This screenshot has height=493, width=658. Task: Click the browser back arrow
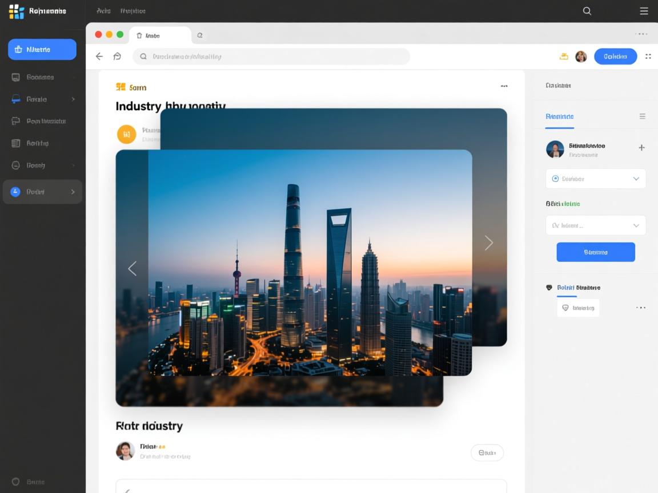click(x=99, y=56)
